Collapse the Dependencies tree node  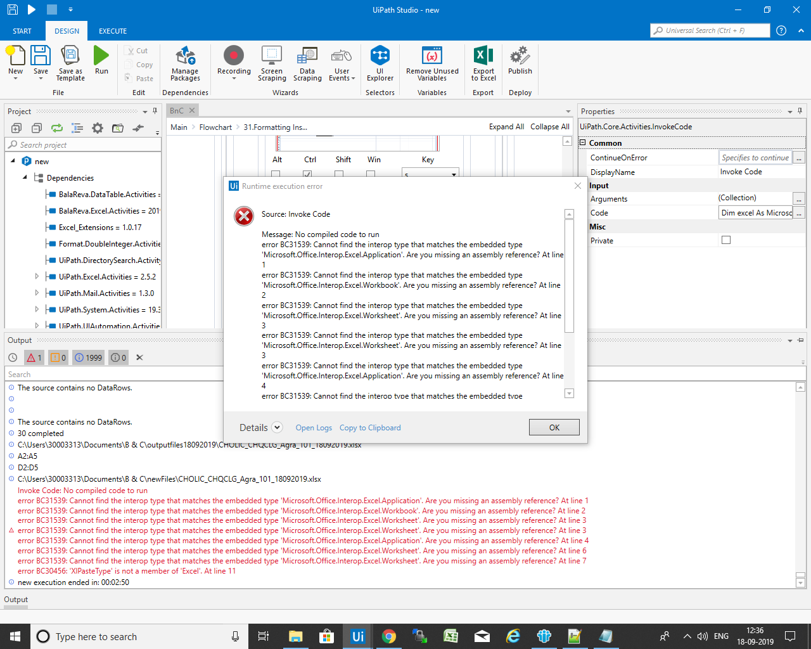point(25,177)
